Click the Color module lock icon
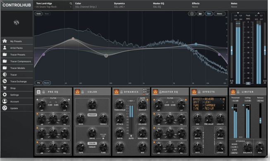This screenshot has height=161, width=270. [x=82, y=92]
